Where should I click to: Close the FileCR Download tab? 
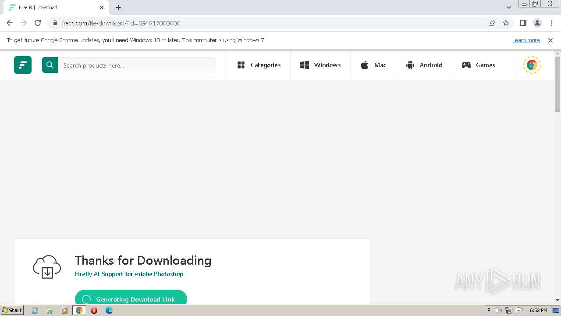click(102, 7)
